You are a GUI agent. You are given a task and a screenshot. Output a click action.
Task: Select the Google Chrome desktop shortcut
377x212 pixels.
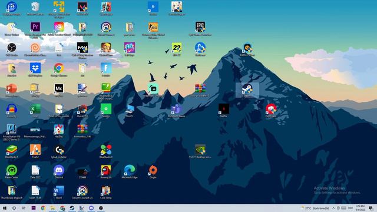click(59, 68)
